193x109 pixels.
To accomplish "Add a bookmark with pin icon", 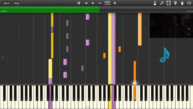I will point(176,3).
